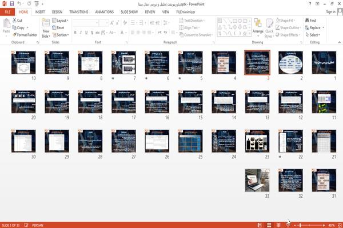Click the Undo arrow icon

(19, 4)
